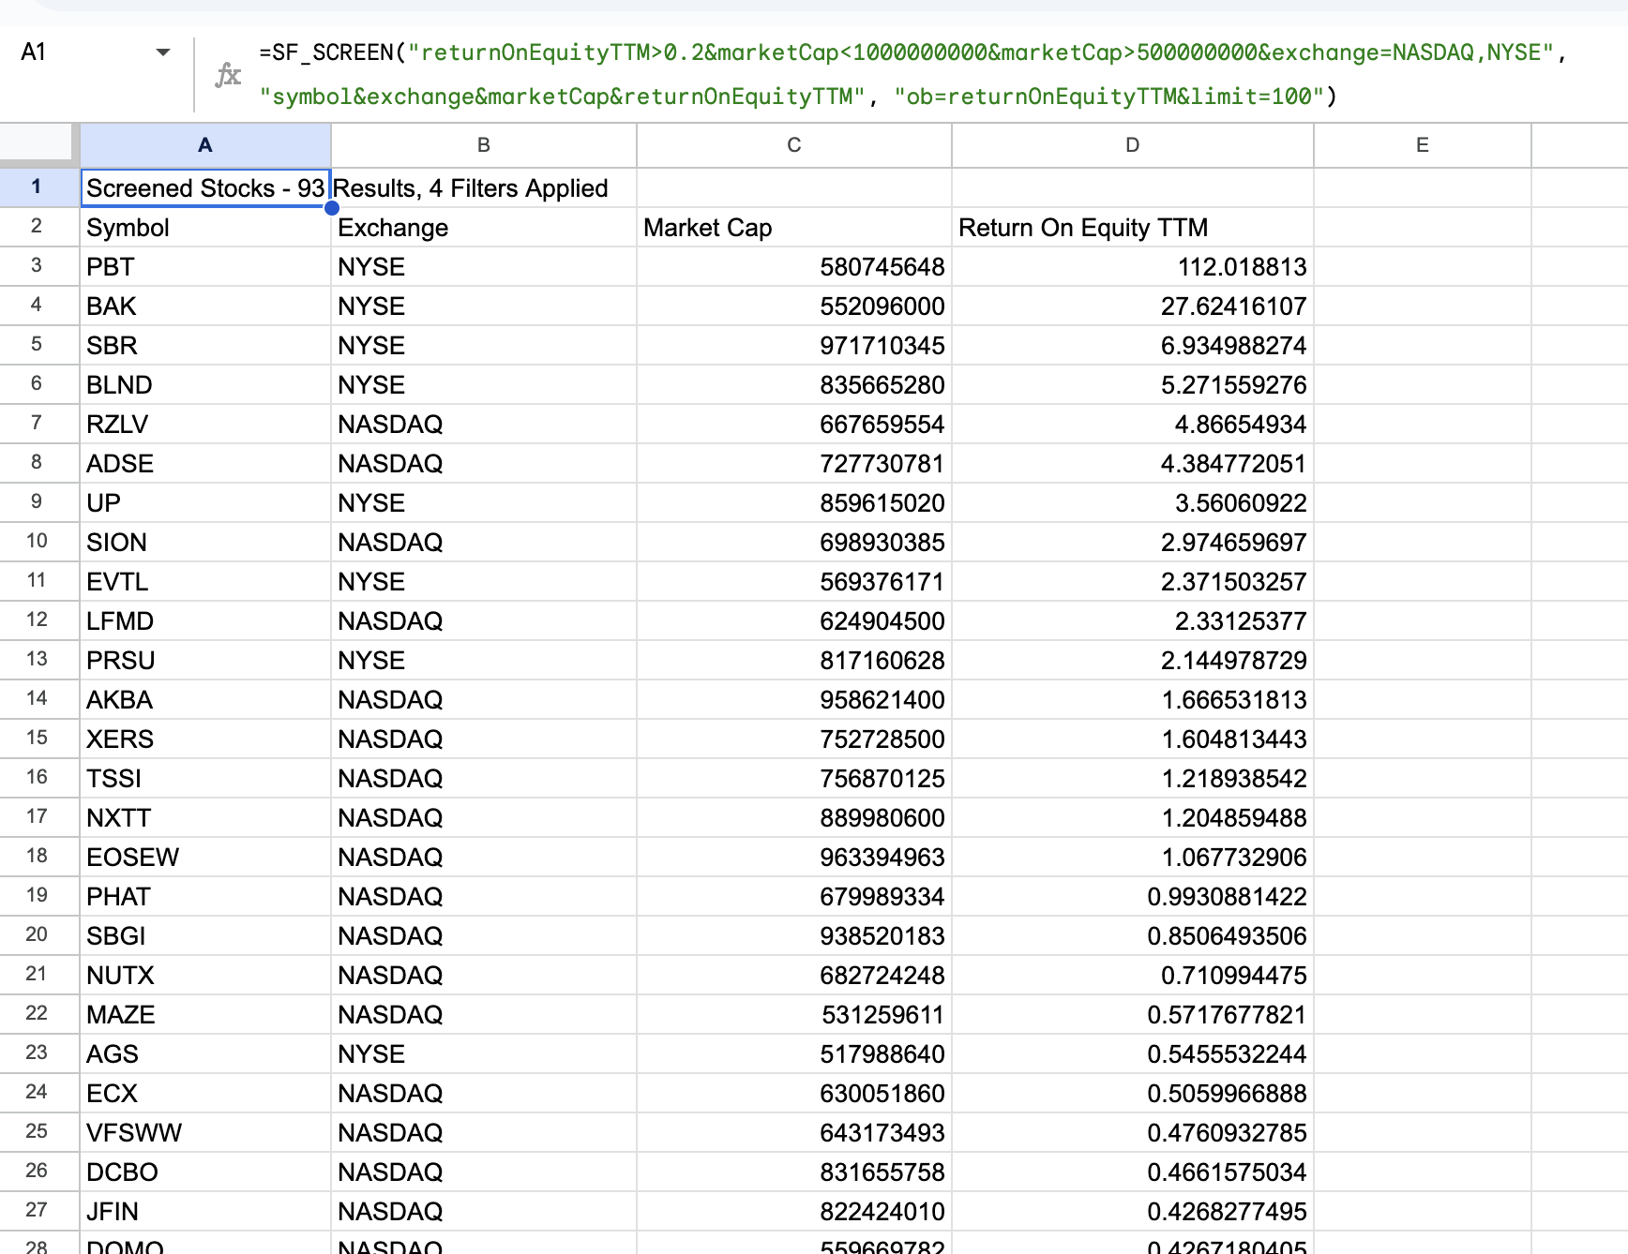
Task: Click the 'Symbol' header cell
Action: tap(205, 228)
